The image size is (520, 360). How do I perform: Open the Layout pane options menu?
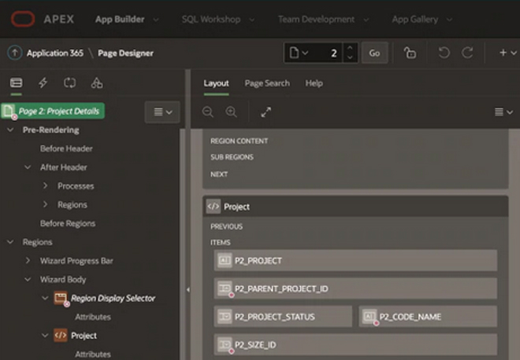point(503,112)
